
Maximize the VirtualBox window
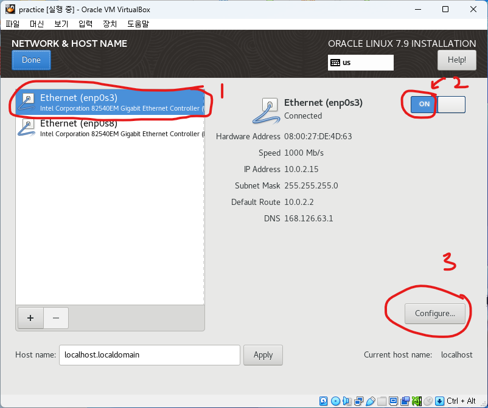[x=445, y=9]
